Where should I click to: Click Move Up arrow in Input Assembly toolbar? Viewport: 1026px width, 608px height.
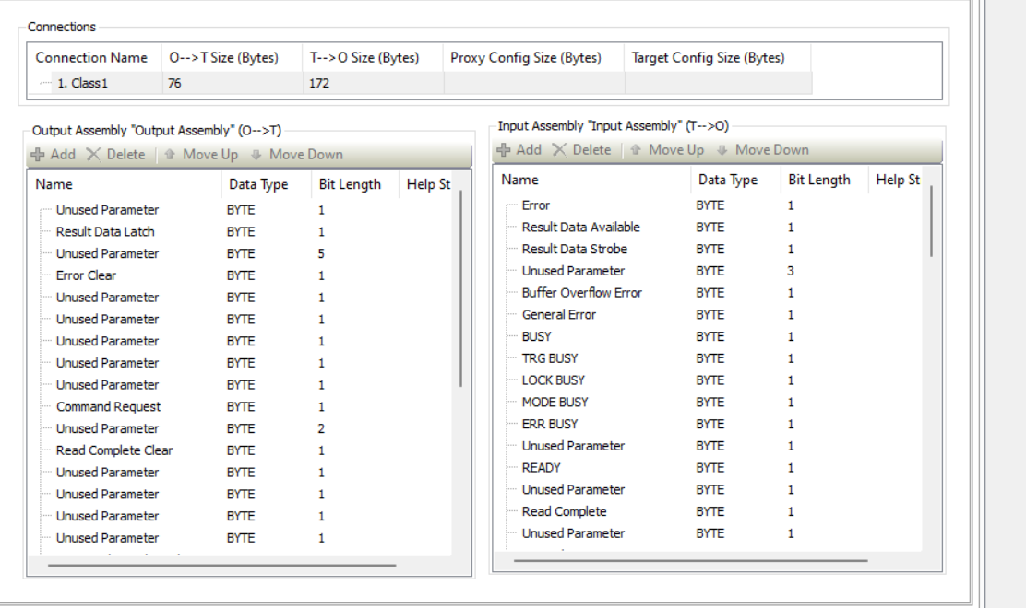coord(636,150)
